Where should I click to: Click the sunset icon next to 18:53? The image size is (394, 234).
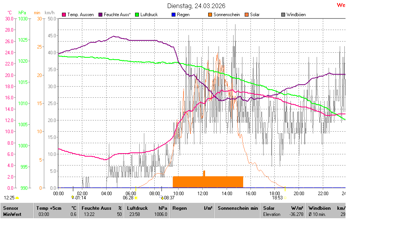285,198
